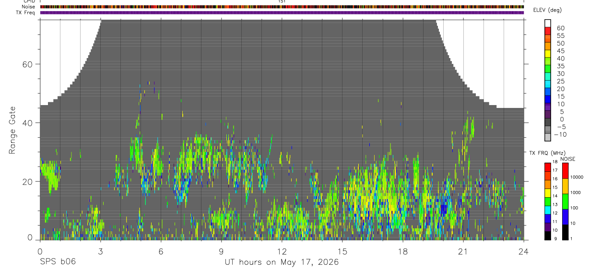This screenshot has width=589, height=272.
Task: Click the red top segment of ELEV color bar
Action: pyautogui.click(x=548, y=31)
